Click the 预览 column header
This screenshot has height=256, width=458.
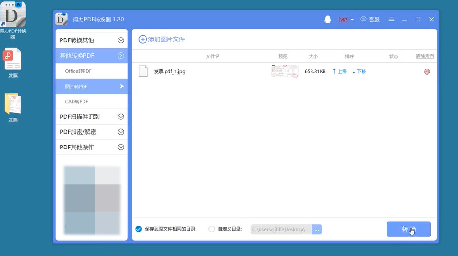coord(282,56)
